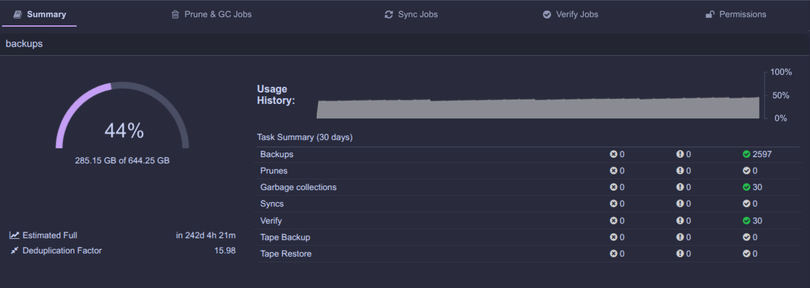Click green success icon in Garbage collections row

point(746,187)
